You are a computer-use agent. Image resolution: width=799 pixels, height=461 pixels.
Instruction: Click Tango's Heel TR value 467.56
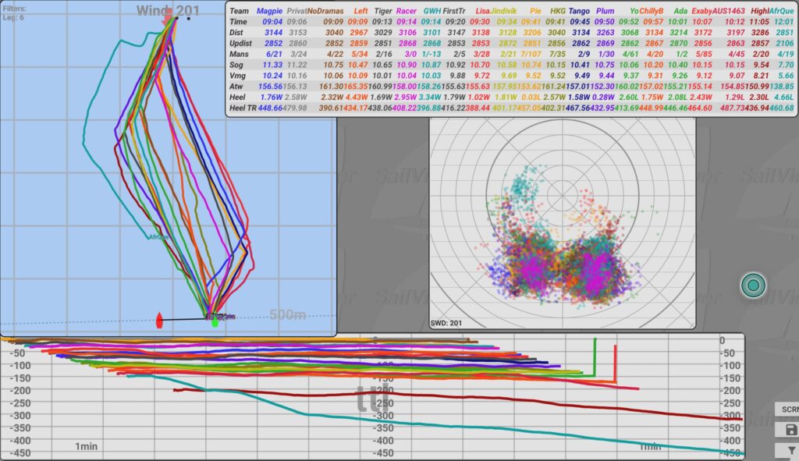pyautogui.click(x=578, y=108)
